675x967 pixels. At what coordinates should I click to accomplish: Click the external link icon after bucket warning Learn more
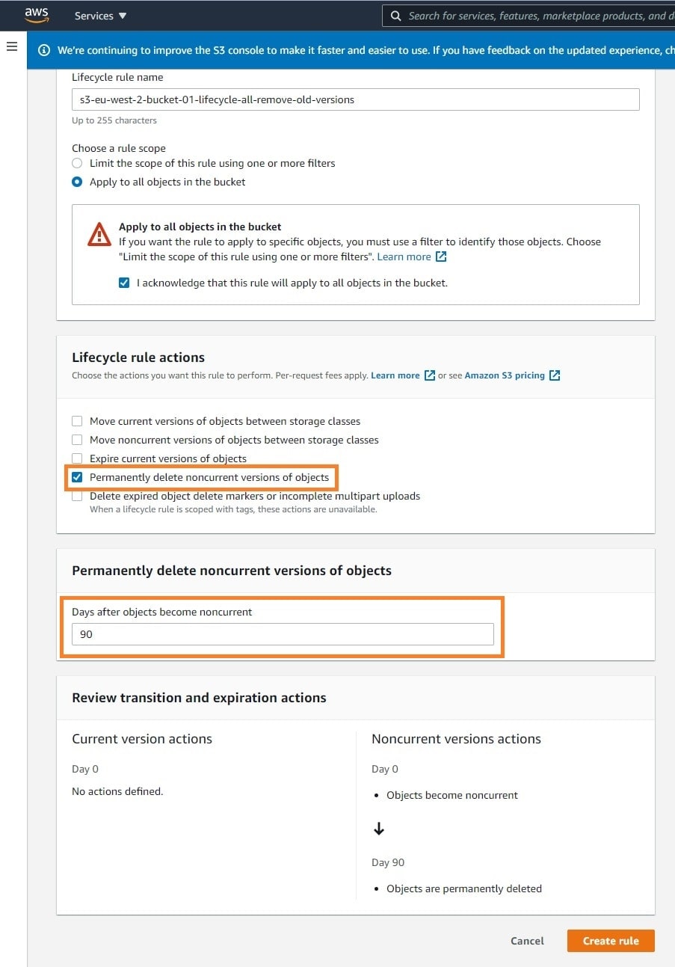pos(441,257)
